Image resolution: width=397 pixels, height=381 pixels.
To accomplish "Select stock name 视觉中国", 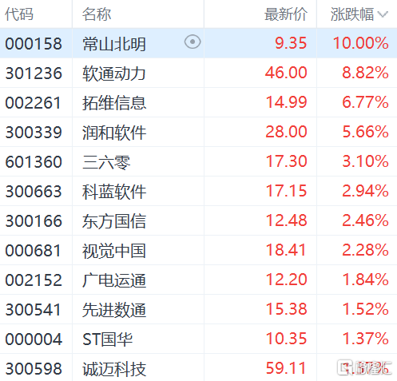I will coord(114,252).
